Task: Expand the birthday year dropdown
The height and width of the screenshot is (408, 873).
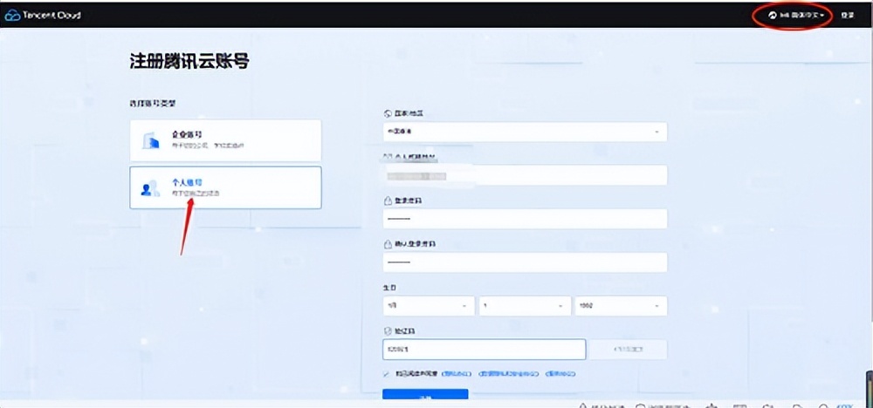Action: [x=621, y=306]
